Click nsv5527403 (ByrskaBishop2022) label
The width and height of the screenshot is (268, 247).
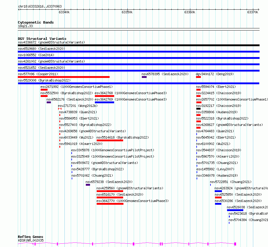[x=85, y=125]
